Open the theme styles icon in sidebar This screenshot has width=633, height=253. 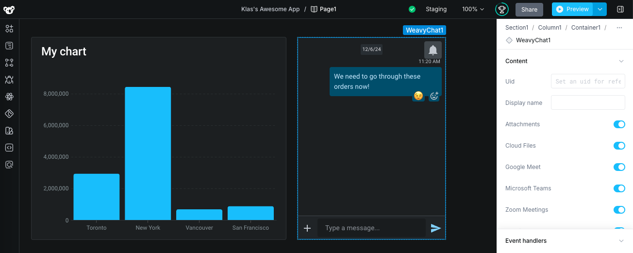tap(9, 131)
